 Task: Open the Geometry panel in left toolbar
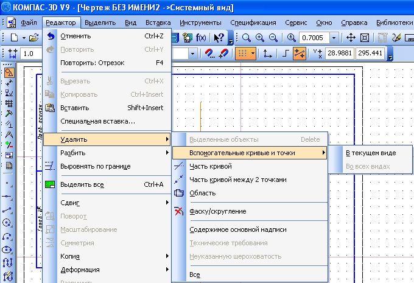pyautogui.click(x=9, y=72)
